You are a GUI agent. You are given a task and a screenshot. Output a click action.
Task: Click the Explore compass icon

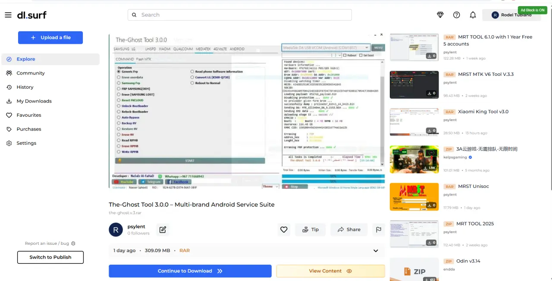[9, 59]
